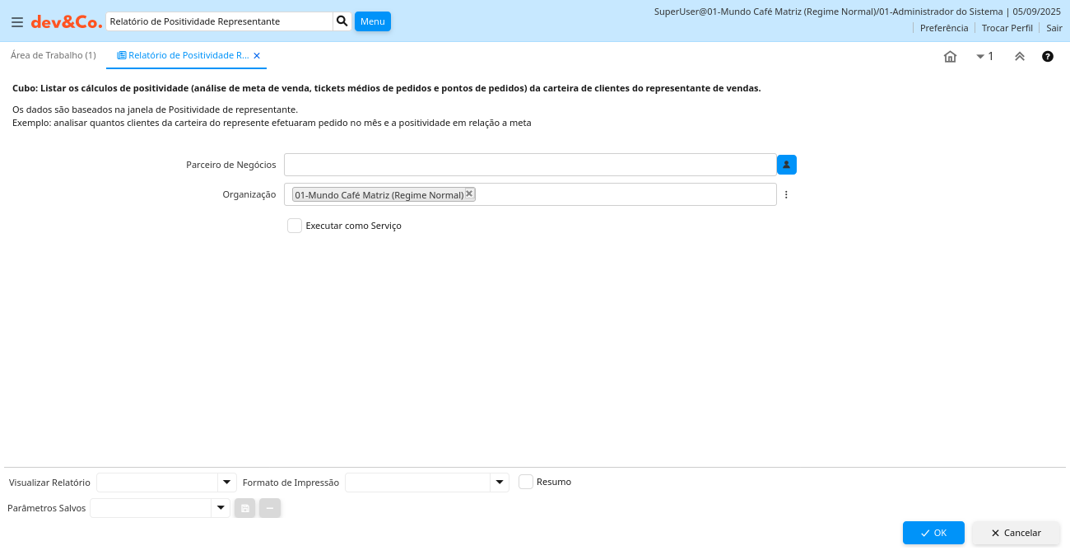The width and height of the screenshot is (1070, 555).
Task: Click the Formato de Impressão text field
Action: [417, 483]
